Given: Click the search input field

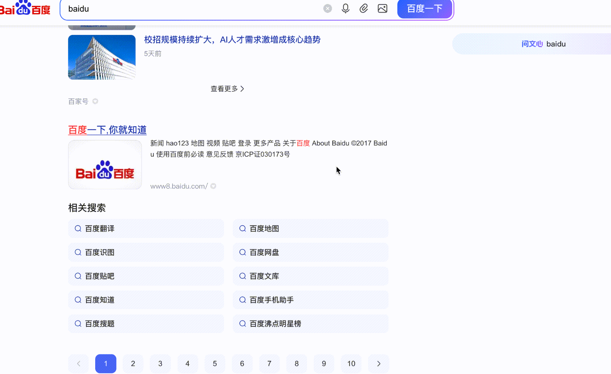Looking at the screenshot, I should [192, 9].
